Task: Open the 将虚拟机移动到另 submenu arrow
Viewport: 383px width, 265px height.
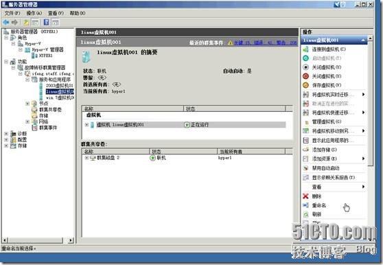Action: pyautogui.click(x=363, y=131)
